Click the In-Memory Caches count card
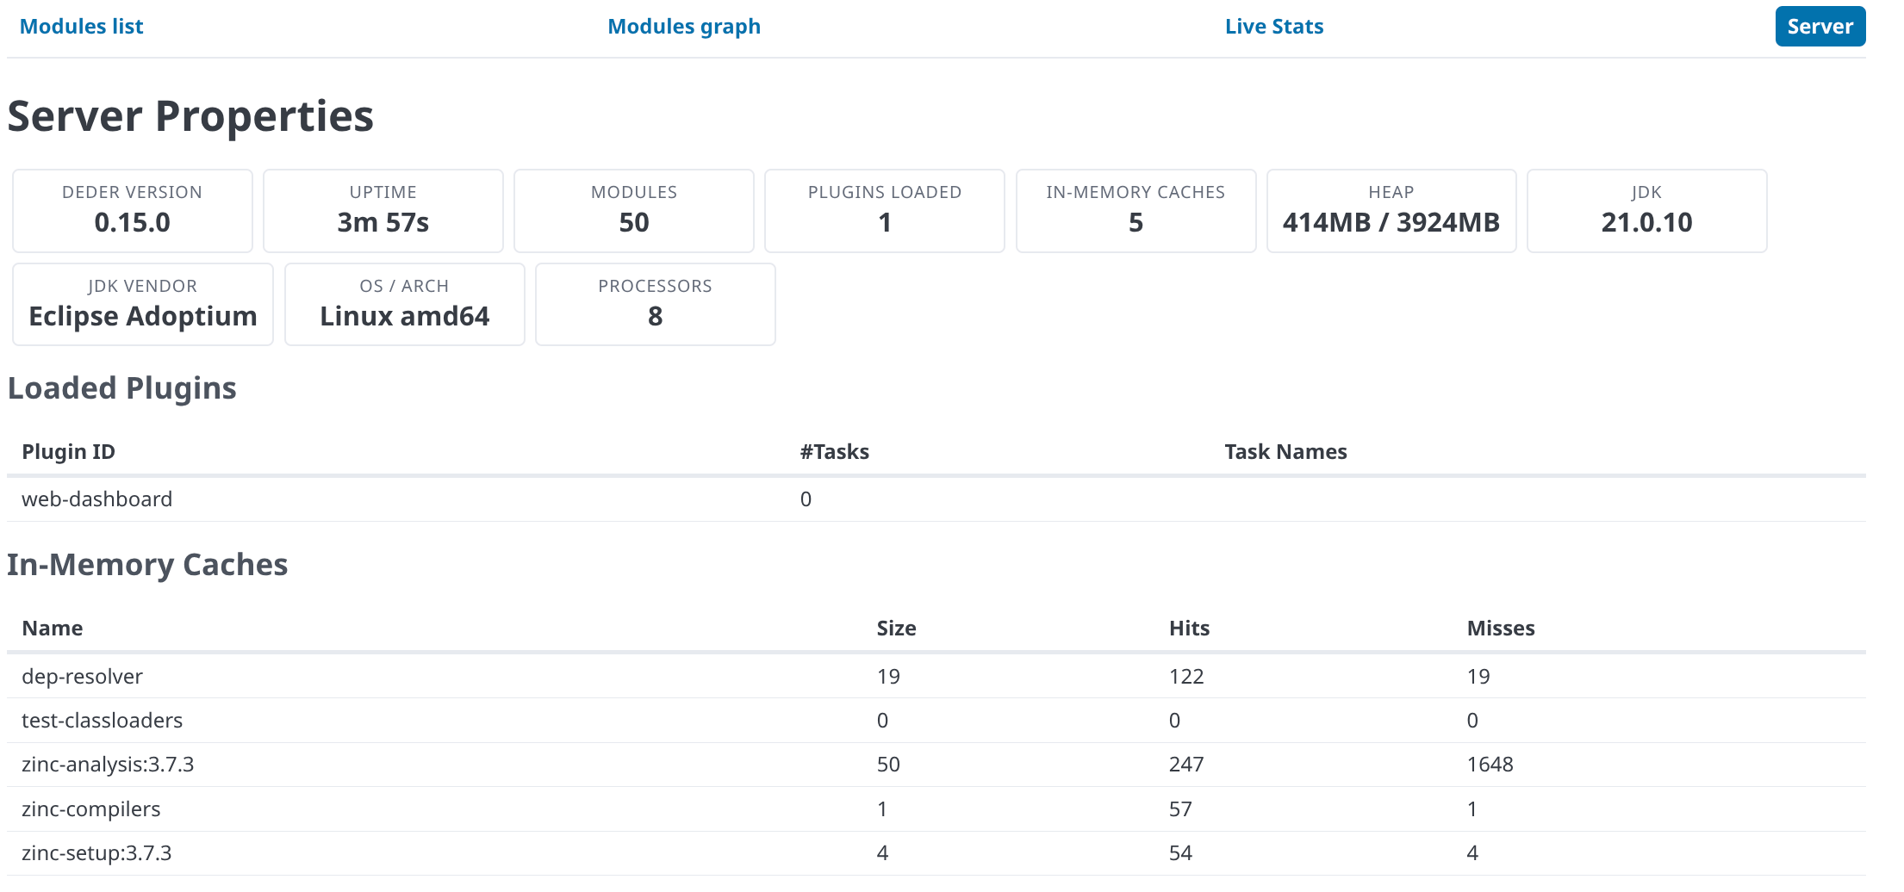 [1136, 211]
